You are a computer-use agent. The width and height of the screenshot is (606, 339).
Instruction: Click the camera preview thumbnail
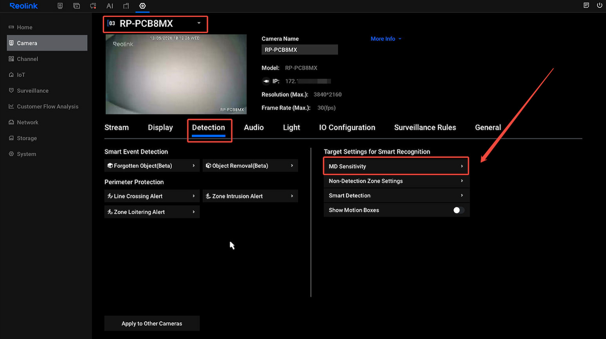176,74
